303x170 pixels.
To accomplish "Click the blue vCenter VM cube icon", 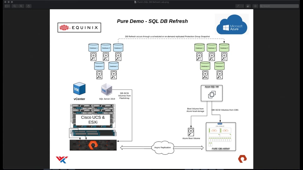I will click(x=79, y=89).
